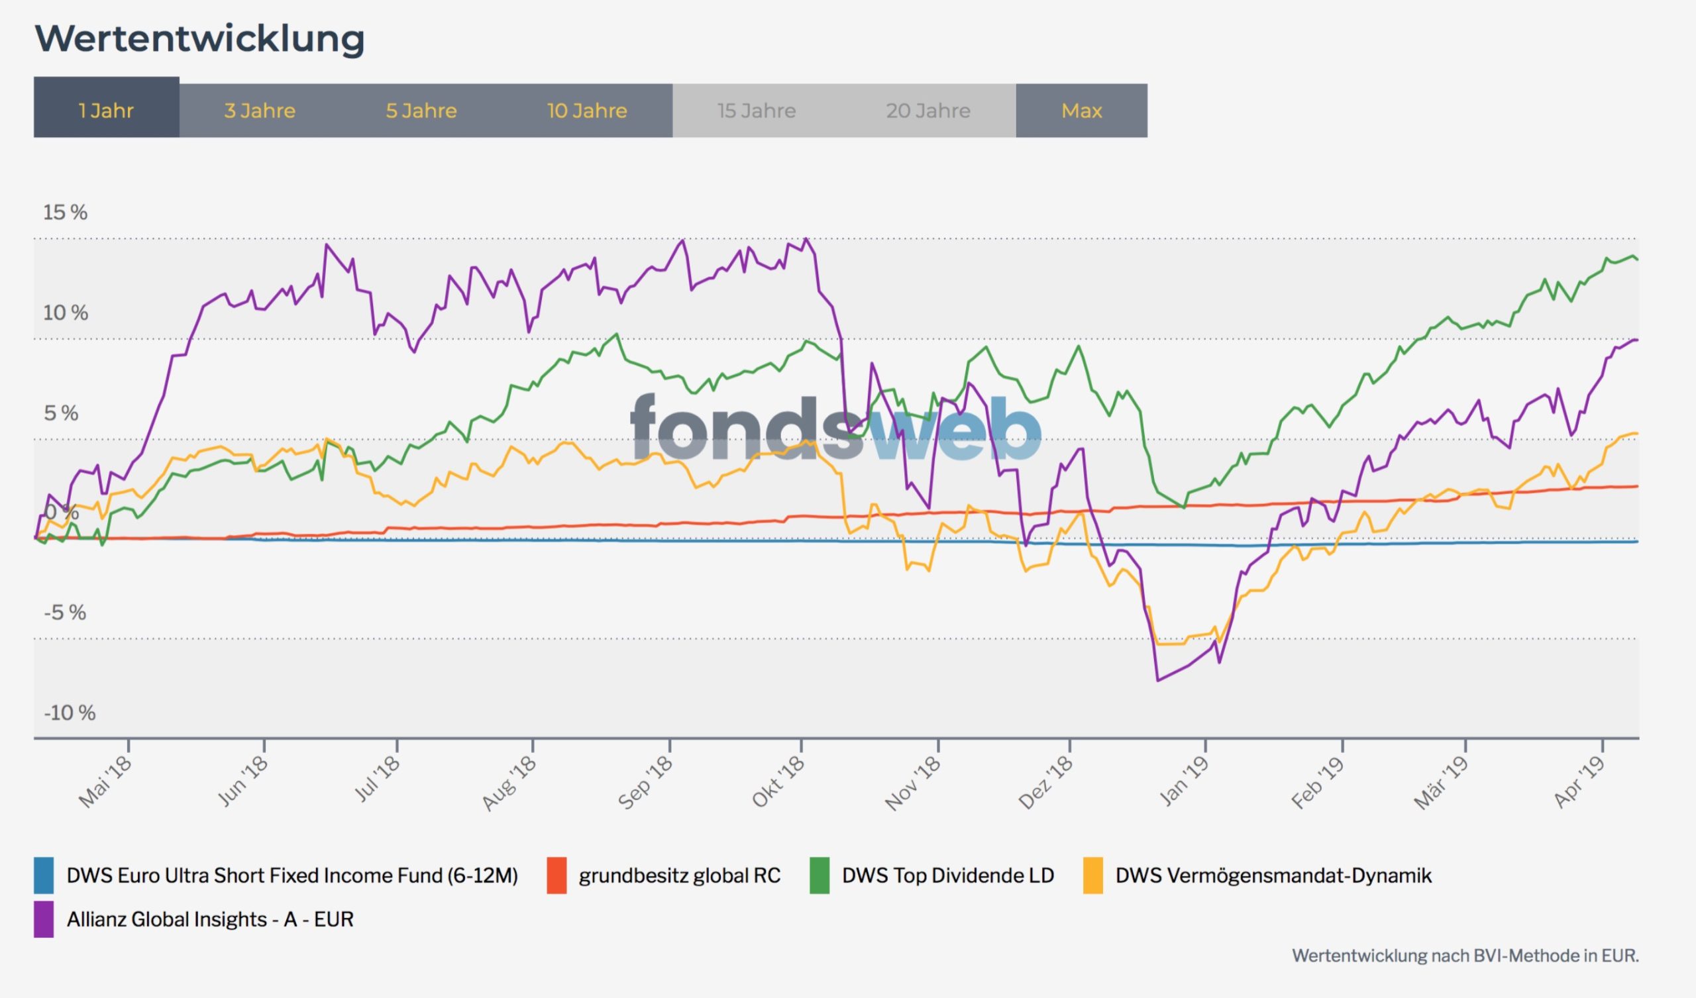Select the 1 Jahr time range tab
This screenshot has height=998, width=1696.
(x=107, y=110)
